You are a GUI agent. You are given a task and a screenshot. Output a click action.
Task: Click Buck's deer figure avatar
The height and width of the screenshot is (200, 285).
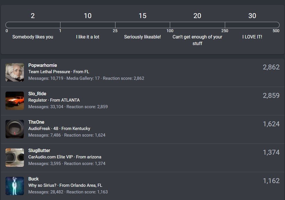coord(15,186)
